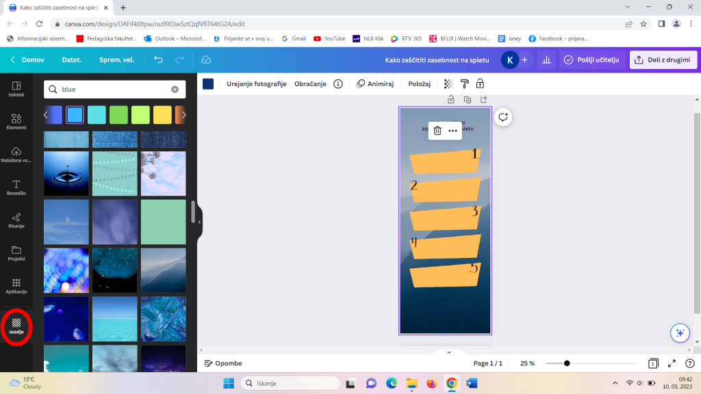The image size is (701, 394).
Task: Click the background search field
Action: pos(115,90)
